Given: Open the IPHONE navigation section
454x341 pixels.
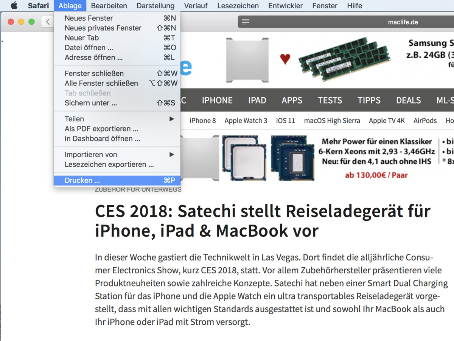Looking at the screenshot, I should [x=217, y=100].
